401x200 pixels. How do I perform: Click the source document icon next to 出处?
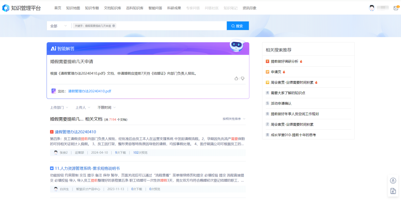tap(53, 91)
